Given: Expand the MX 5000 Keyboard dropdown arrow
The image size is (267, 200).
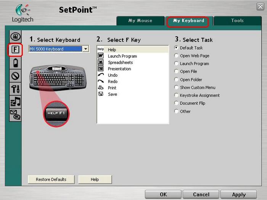Looking at the screenshot, I should click(85, 49).
